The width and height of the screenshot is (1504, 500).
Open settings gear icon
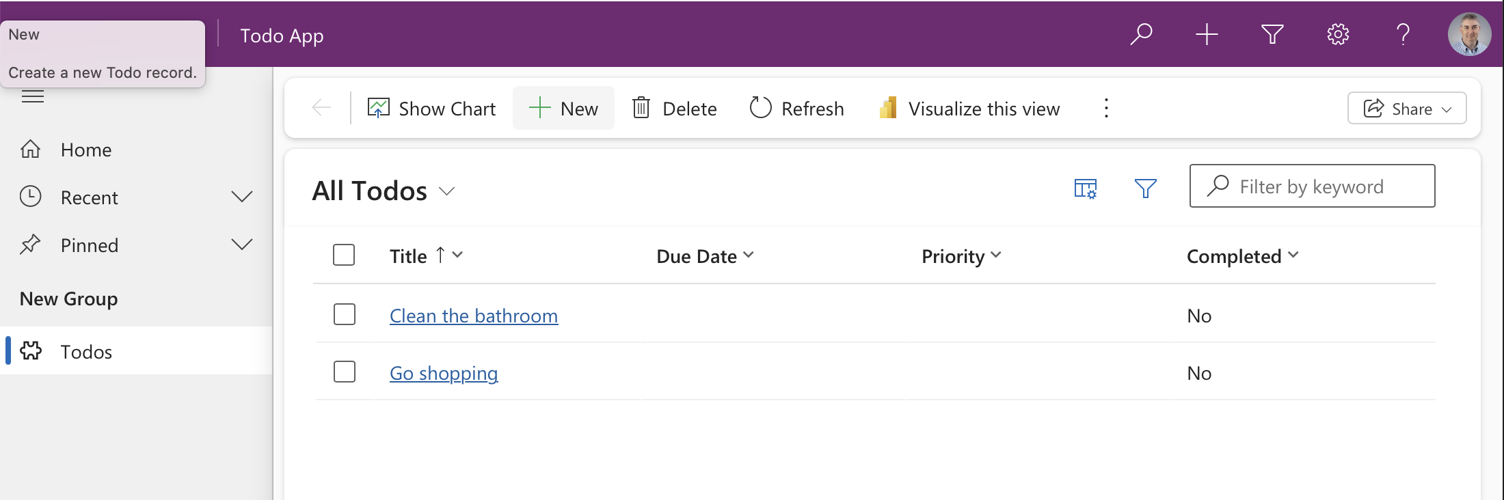tap(1338, 34)
